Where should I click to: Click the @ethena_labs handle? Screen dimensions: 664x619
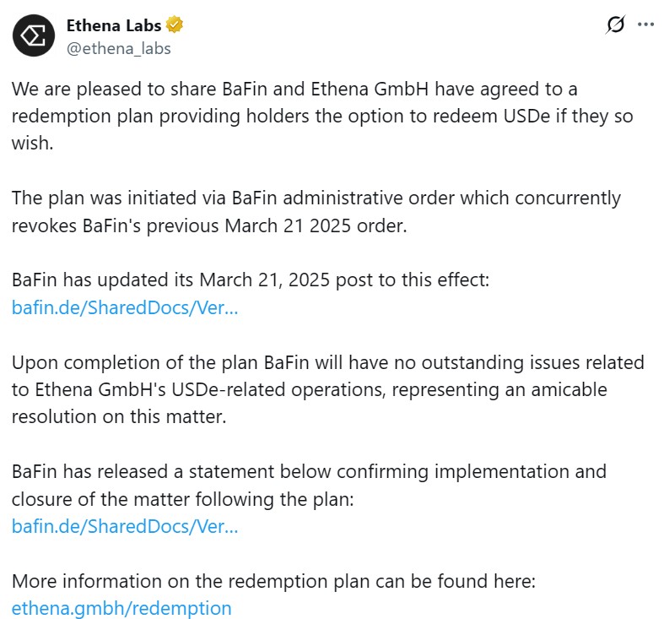coord(118,48)
